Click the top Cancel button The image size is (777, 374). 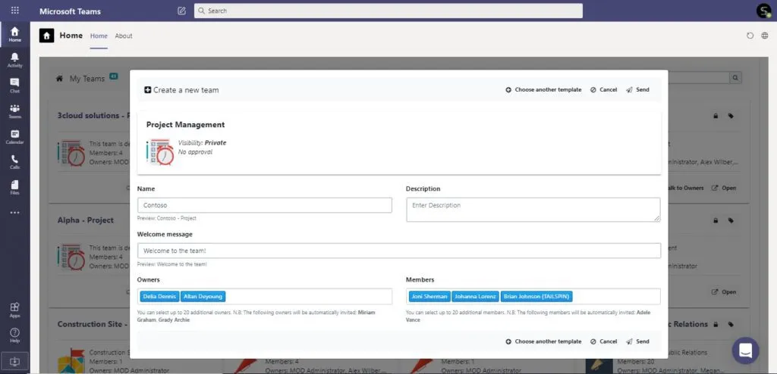(603, 90)
